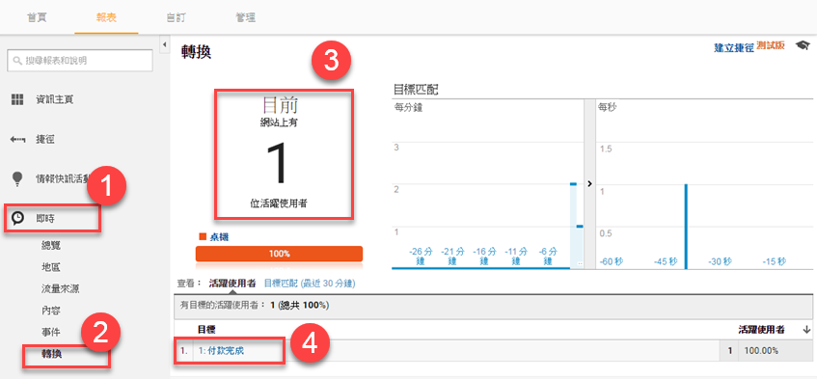Viewport: 817px width, 379px height.
Task: Open 資訊主頁 in the sidebar
Action: pos(54,99)
